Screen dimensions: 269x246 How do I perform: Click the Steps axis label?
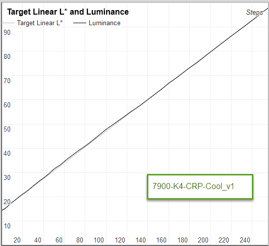point(254,12)
